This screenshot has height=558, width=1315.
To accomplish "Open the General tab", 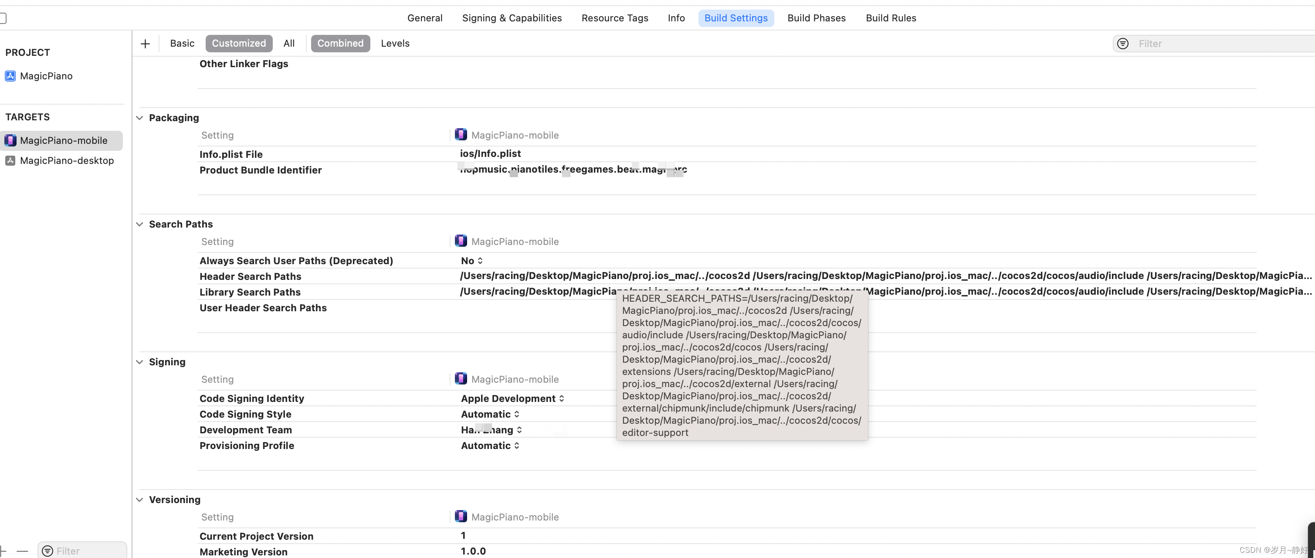I will tap(424, 18).
